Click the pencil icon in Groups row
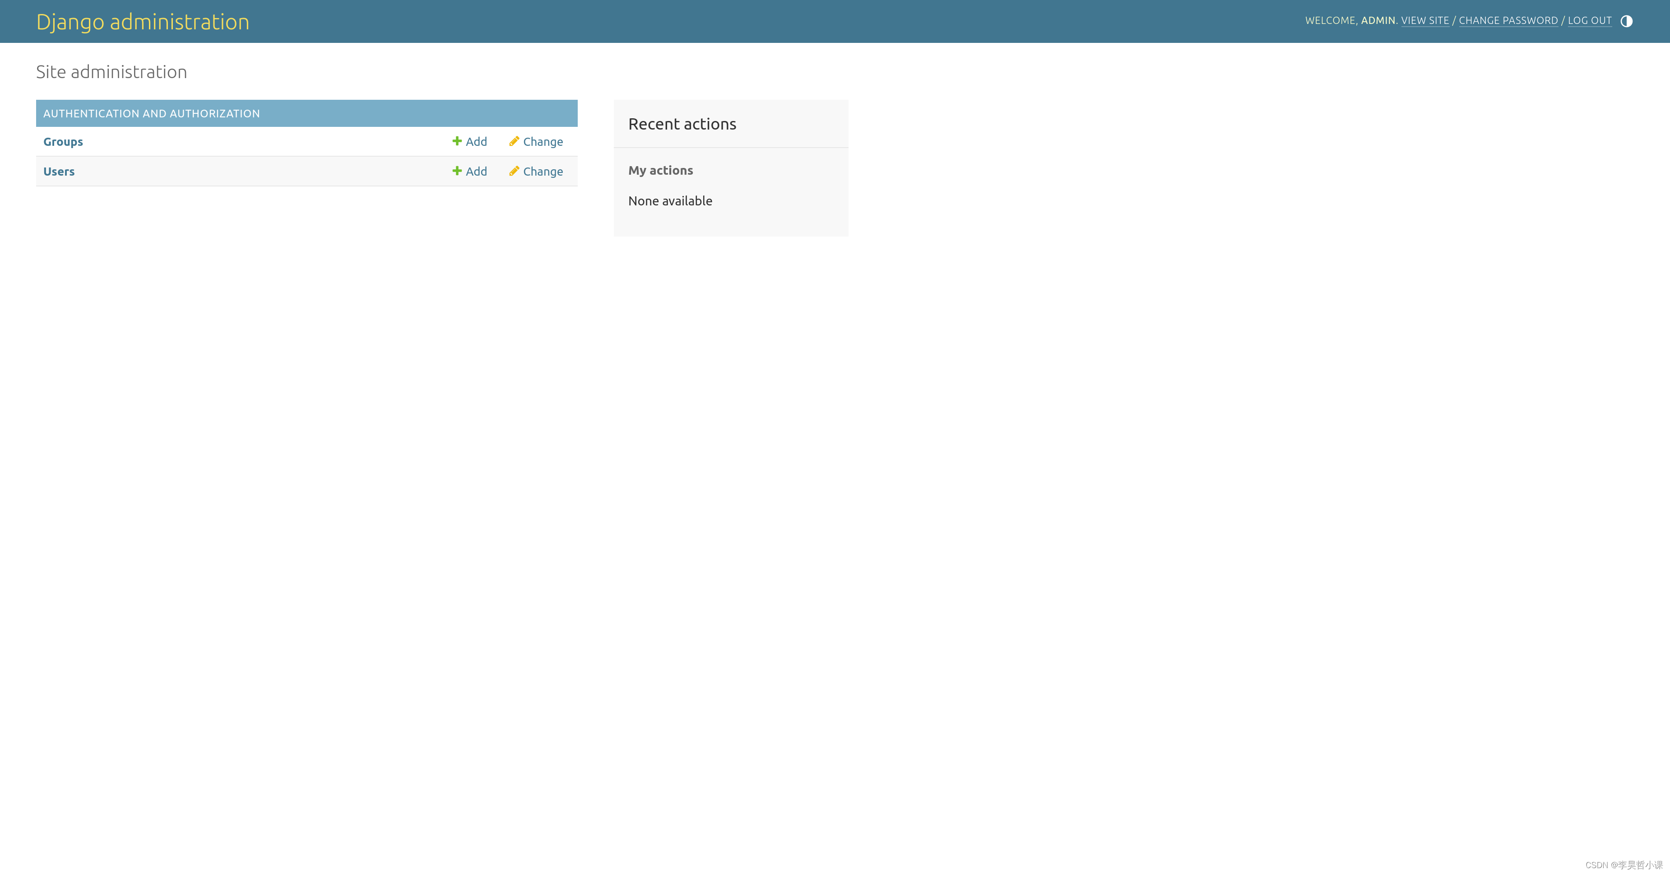This screenshot has height=874, width=1670. pyautogui.click(x=514, y=141)
